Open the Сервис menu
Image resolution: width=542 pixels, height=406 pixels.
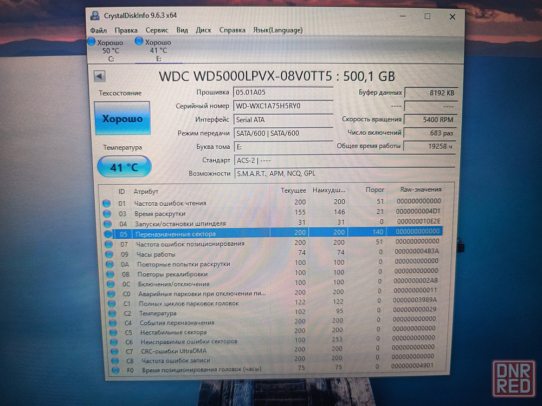tap(157, 30)
